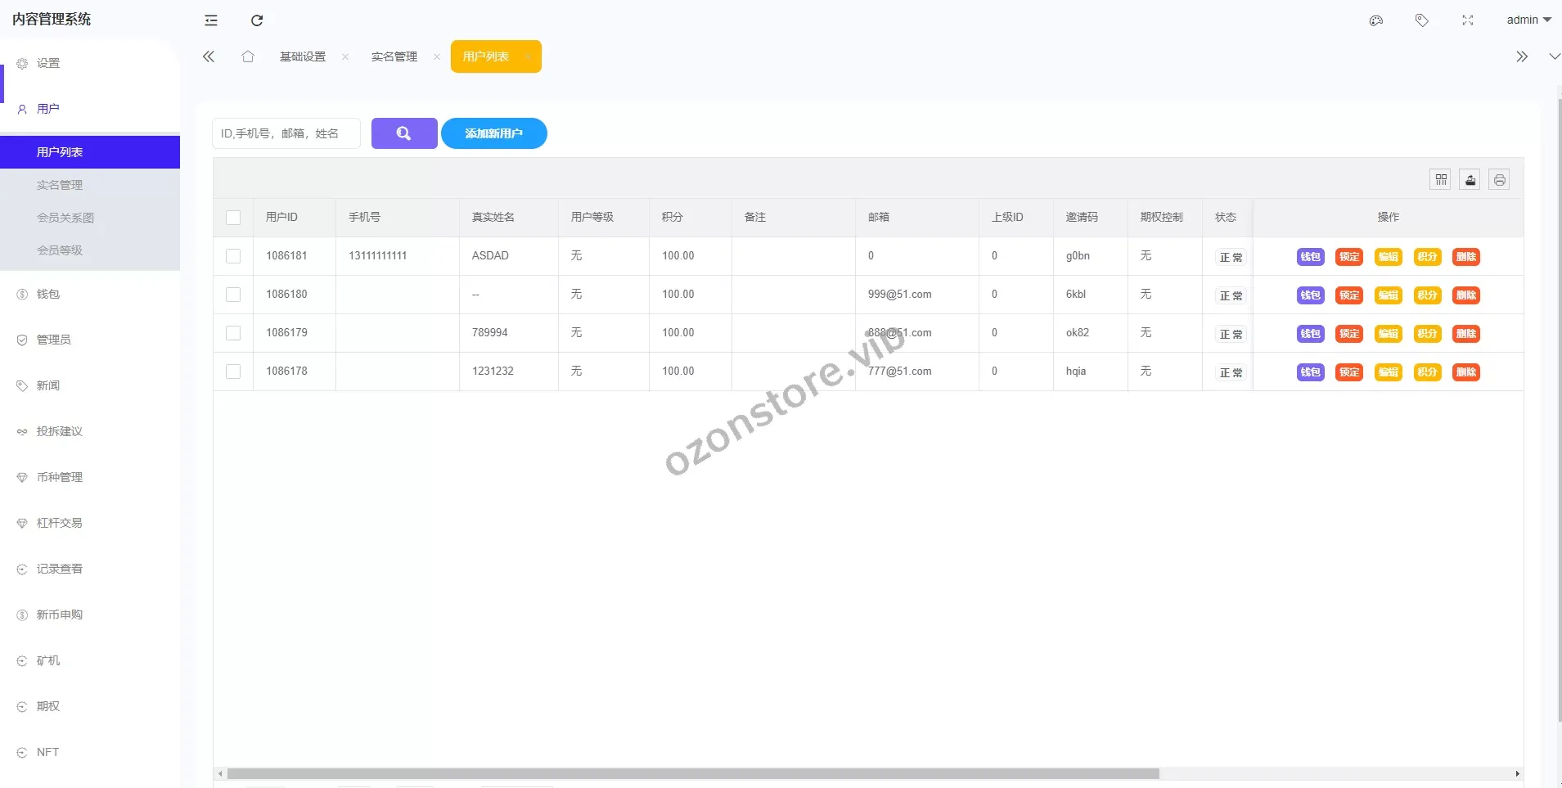
Task: Open 会员关系图 in the sidebar submenu
Action: point(65,218)
